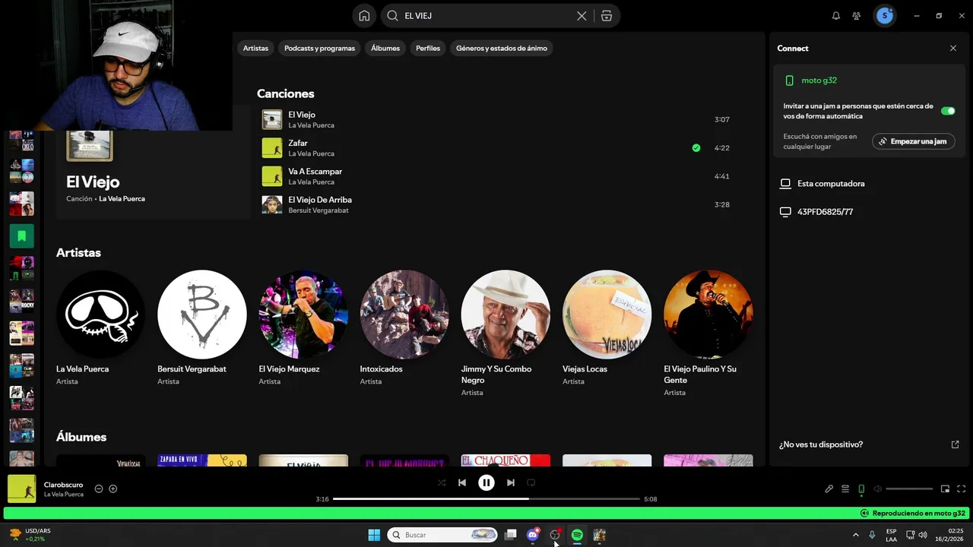
Task: Enter full screen mode icon
Action: click(x=962, y=489)
